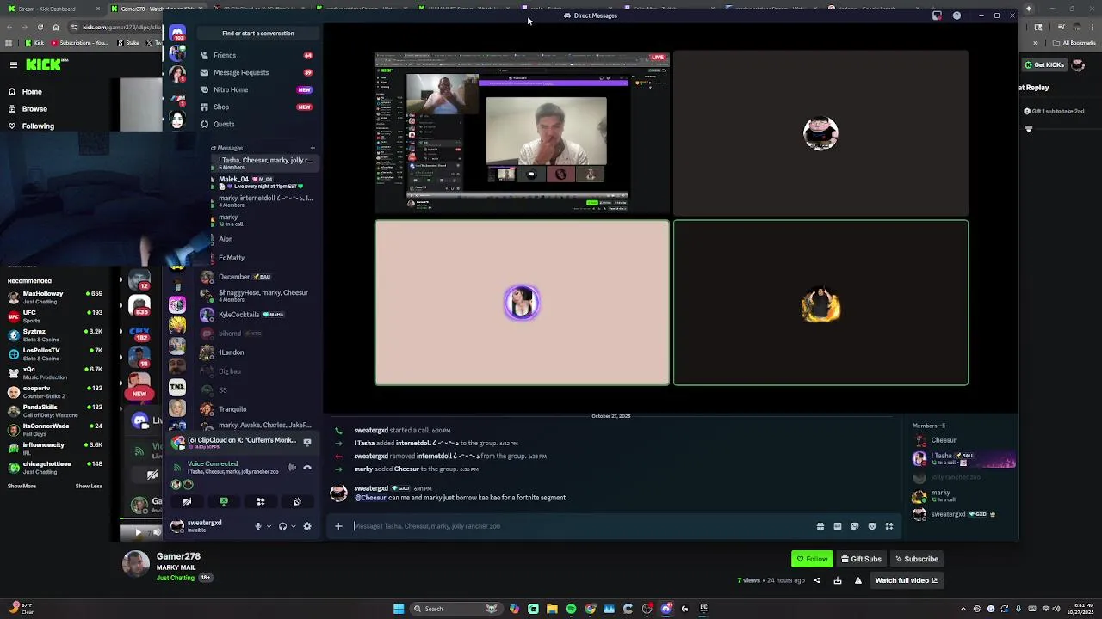Open EdMatty direct message
The height and width of the screenshot is (619, 1102).
(258, 258)
